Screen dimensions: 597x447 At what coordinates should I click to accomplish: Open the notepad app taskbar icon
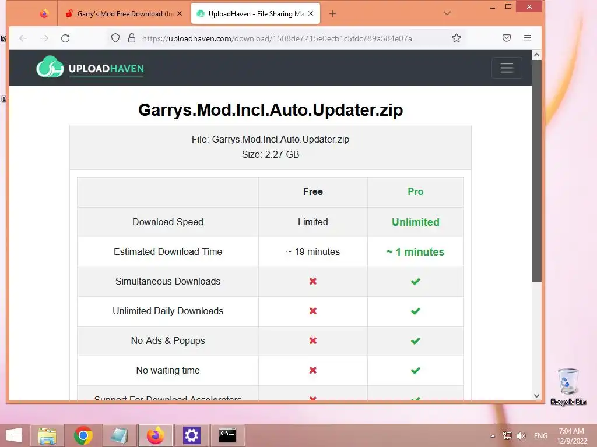[119, 435]
